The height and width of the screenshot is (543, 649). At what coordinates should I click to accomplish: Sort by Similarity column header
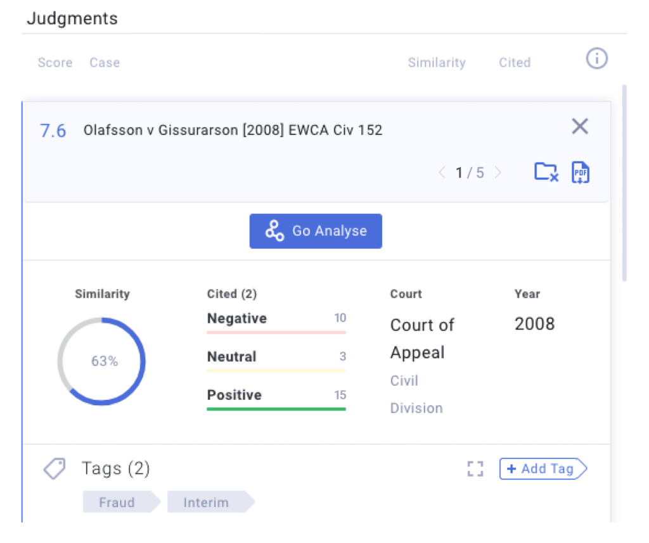tap(436, 63)
